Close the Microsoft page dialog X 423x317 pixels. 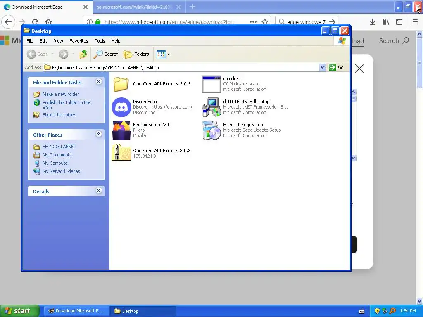point(359,69)
